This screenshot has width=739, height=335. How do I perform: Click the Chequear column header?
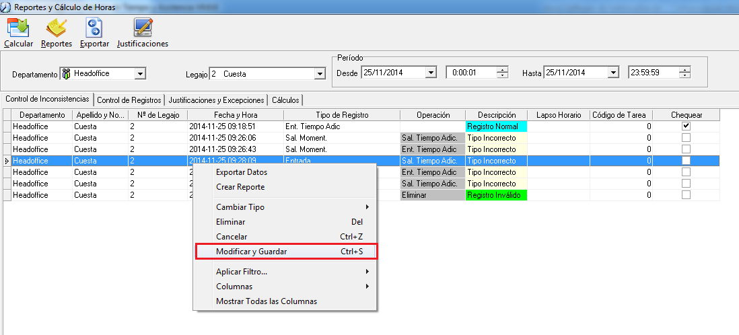tap(687, 115)
